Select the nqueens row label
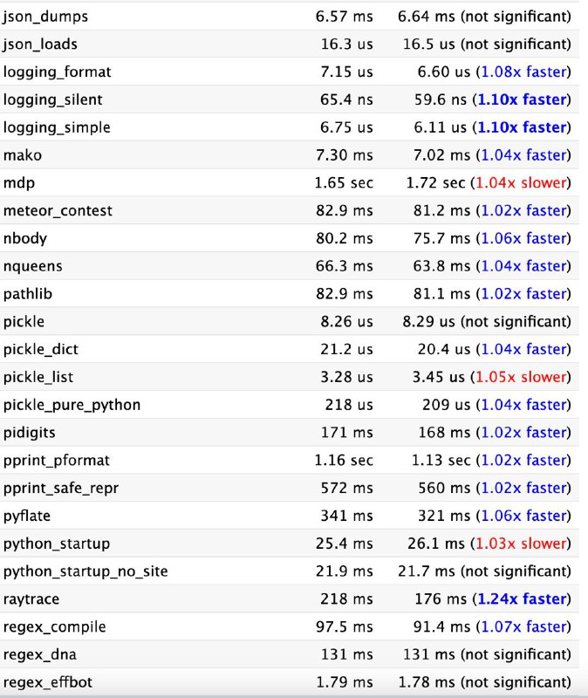 click(x=32, y=267)
